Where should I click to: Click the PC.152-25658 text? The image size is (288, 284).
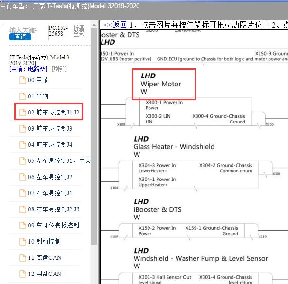click(x=58, y=31)
